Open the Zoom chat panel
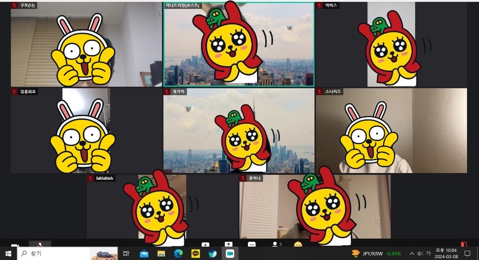This screenshot has height=260, width=479. (x=252, y=245)
